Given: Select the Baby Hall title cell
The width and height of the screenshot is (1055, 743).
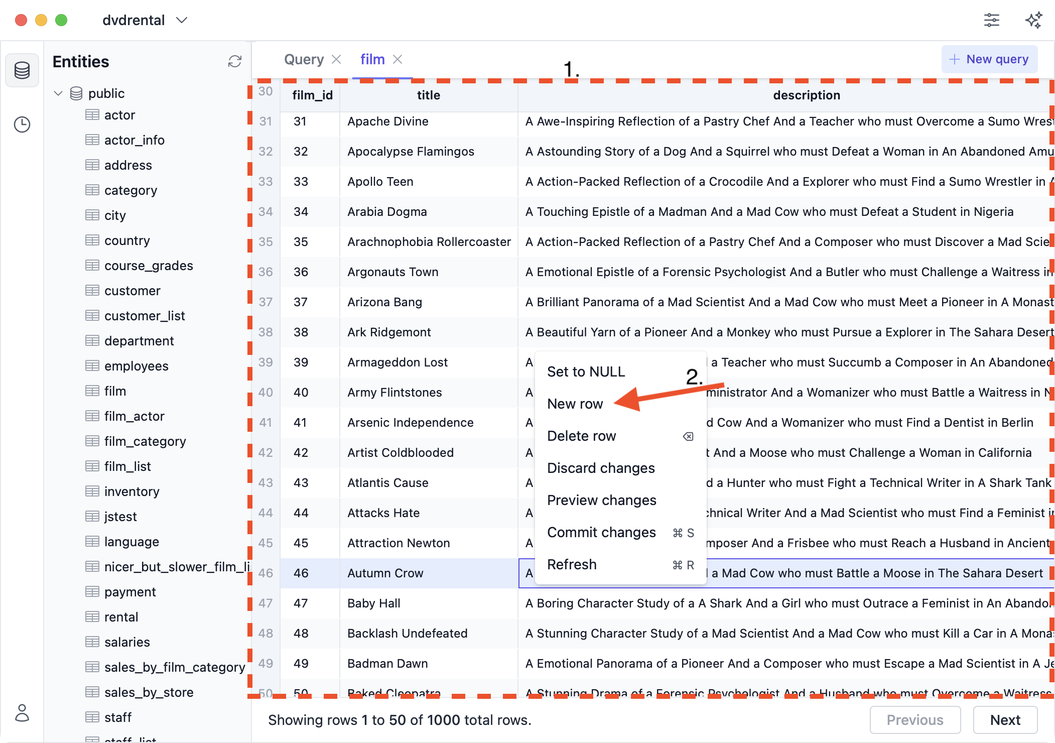Looking at the screenshot, I should click(x=429, y=603).
